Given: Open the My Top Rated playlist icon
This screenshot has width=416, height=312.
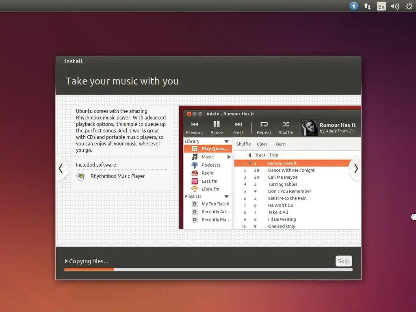Looking at the screenshot, I should point(195,204).
